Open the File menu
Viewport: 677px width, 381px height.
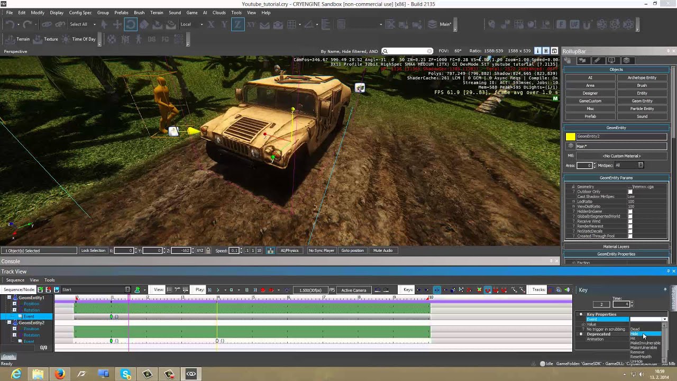10,13
